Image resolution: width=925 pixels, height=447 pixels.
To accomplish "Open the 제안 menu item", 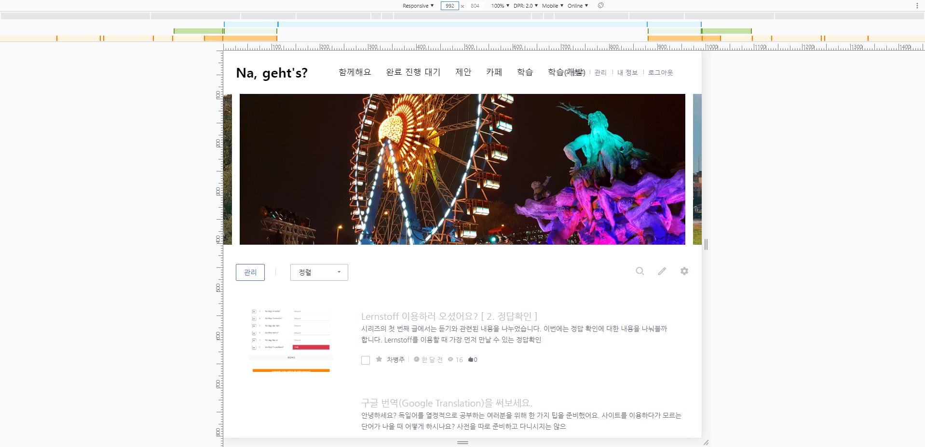I will tap(463, 72).
